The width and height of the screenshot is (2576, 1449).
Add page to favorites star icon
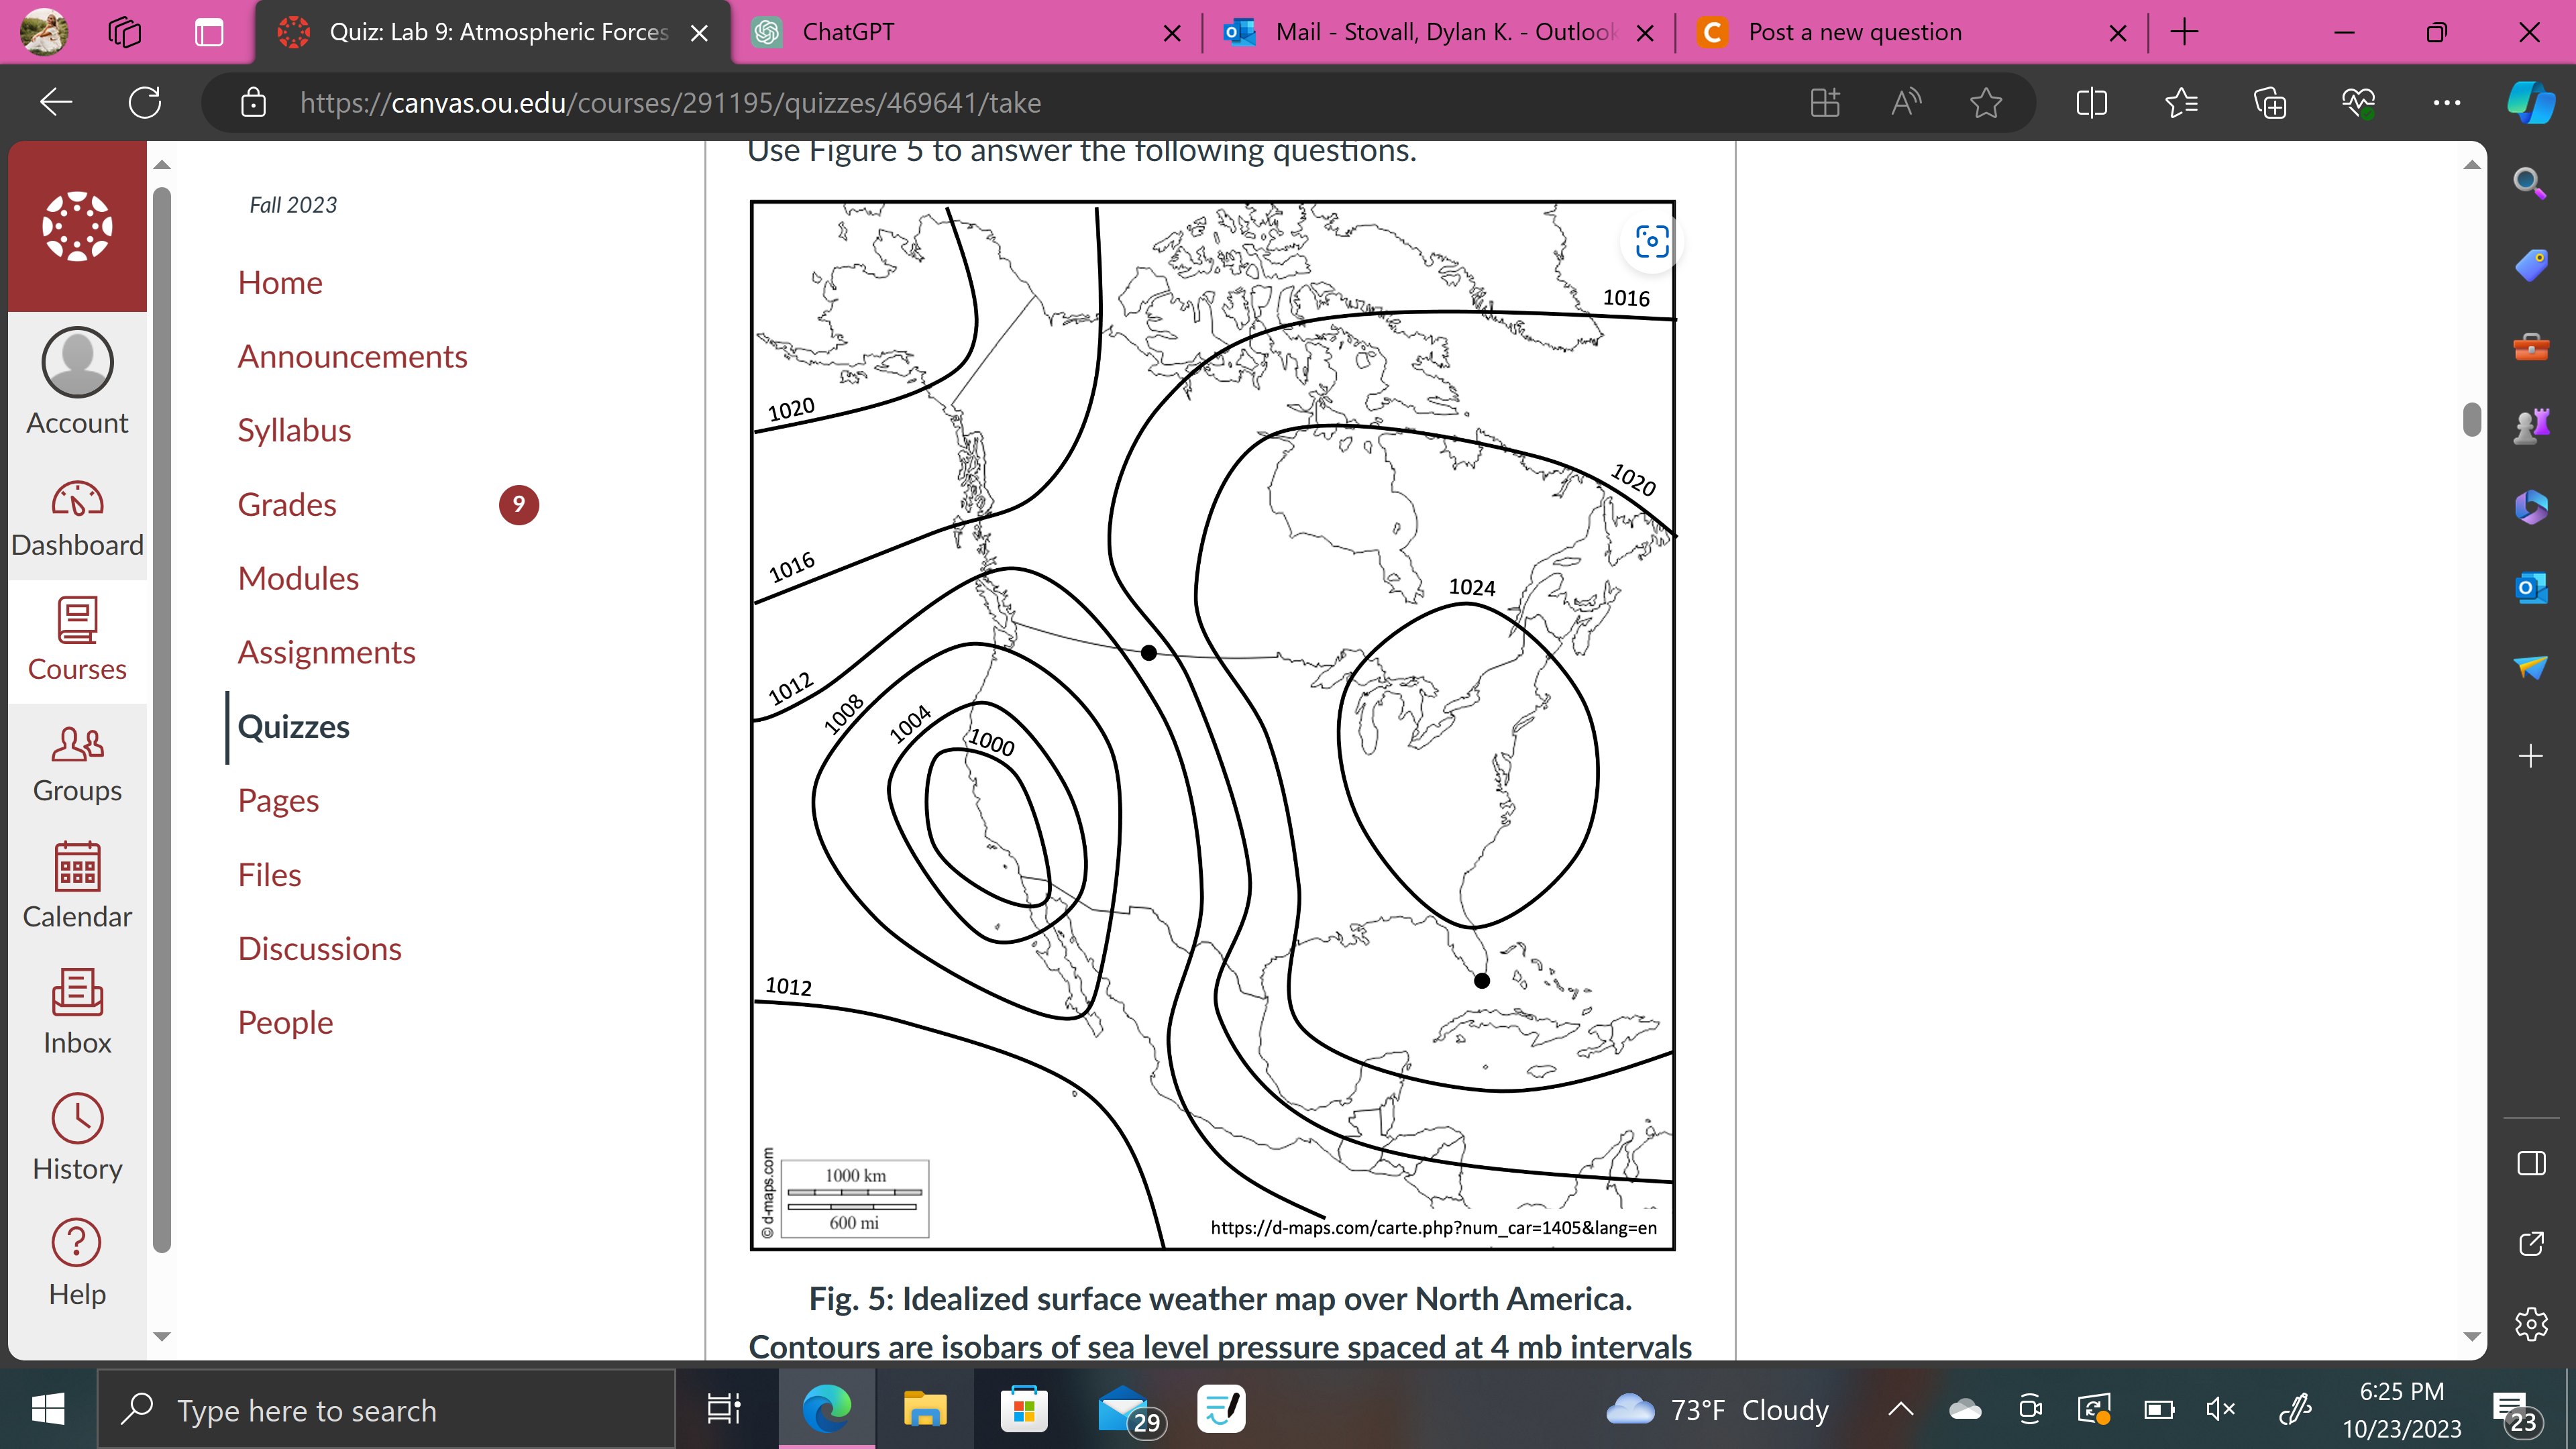point(1986,102)
